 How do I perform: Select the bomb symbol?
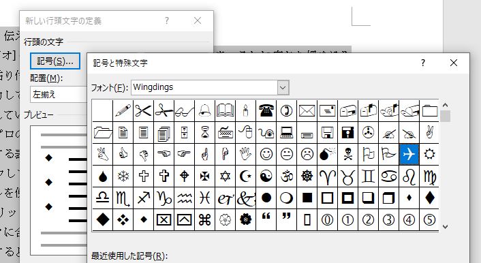[327, 154]
